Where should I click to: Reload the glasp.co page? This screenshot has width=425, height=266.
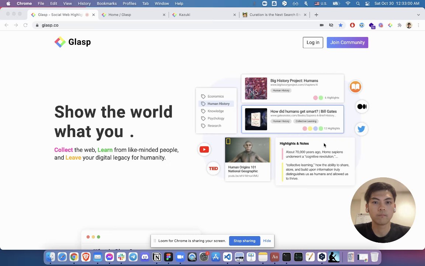tap(25, 25)
